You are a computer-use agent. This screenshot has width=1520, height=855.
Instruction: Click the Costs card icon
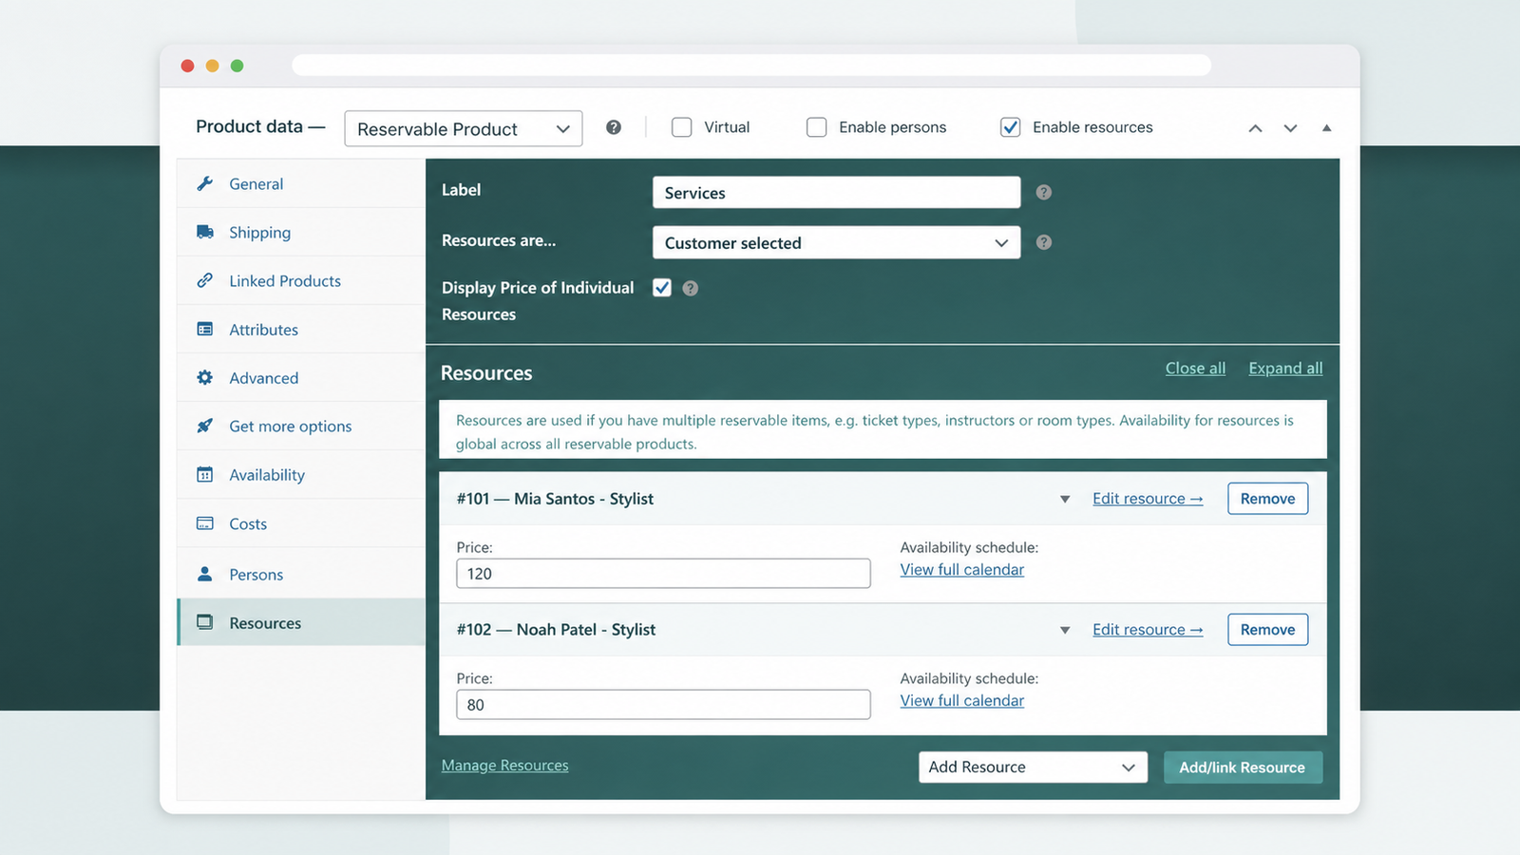pyautogui.click(x=204, y=523)
